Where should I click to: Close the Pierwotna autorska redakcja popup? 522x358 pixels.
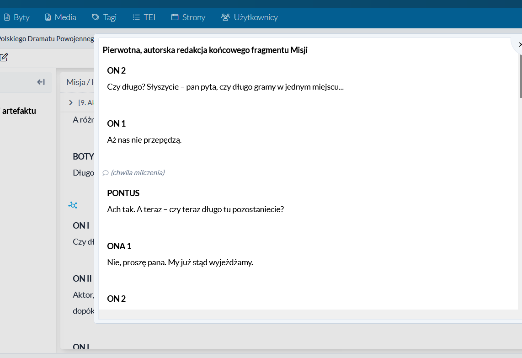click(519, 44)
